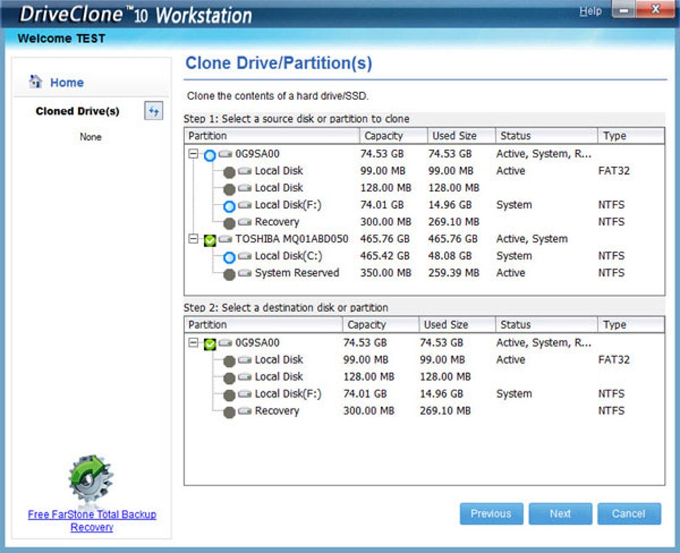This screenshot has height=553, width=680.
Task: Click the FarStone gear backup logo
Action: coord(91,480)
